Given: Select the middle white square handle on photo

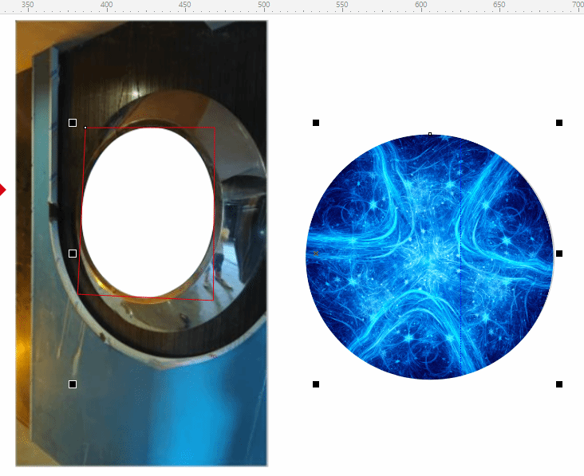Looking at the screenshot, I should pos(73,254).
